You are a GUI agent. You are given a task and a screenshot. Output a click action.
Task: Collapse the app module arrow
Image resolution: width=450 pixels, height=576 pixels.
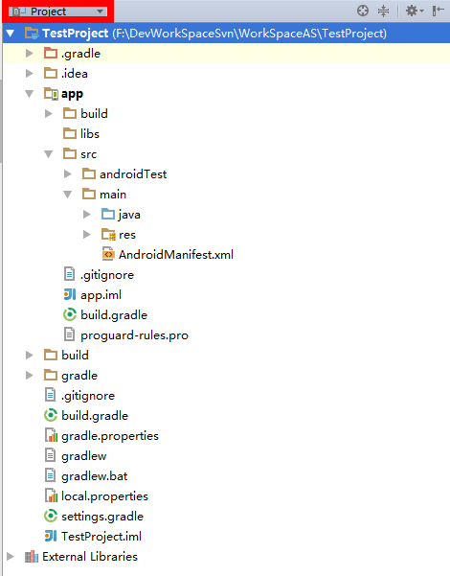tap(30, 94)
